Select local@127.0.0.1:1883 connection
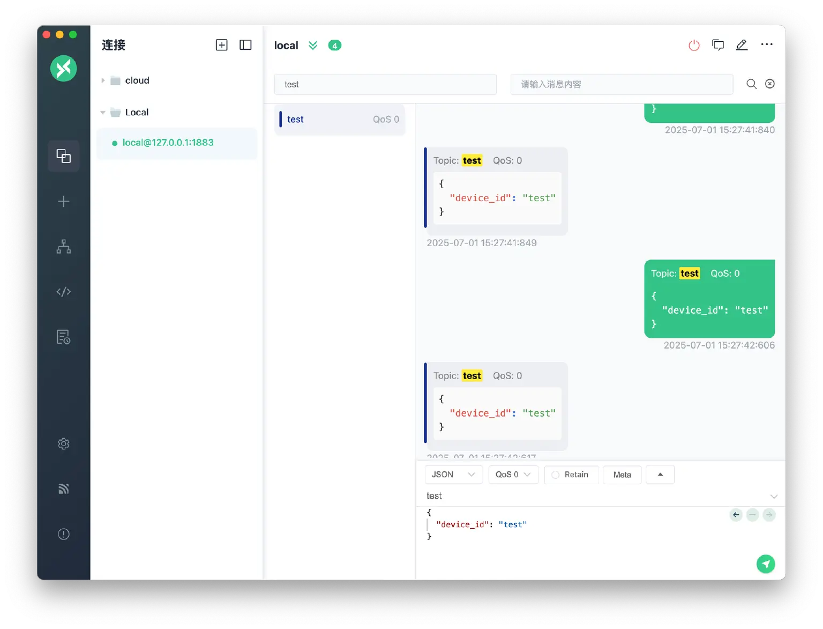 (168, 143)
